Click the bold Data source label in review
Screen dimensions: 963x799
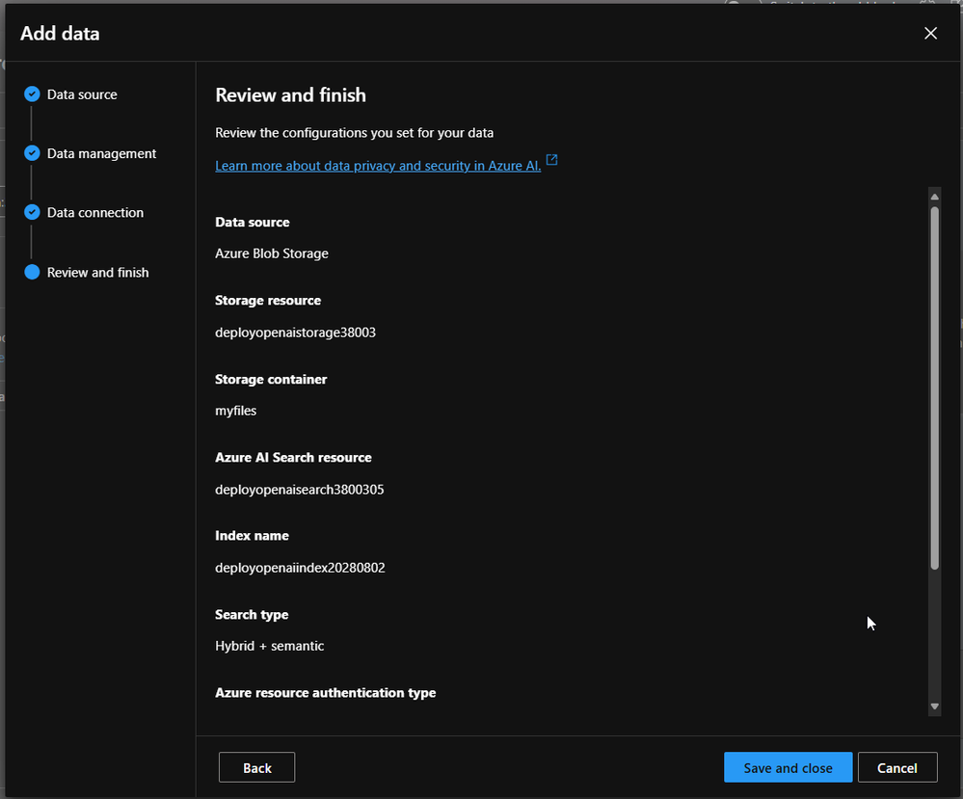click(x=253, y=223)
